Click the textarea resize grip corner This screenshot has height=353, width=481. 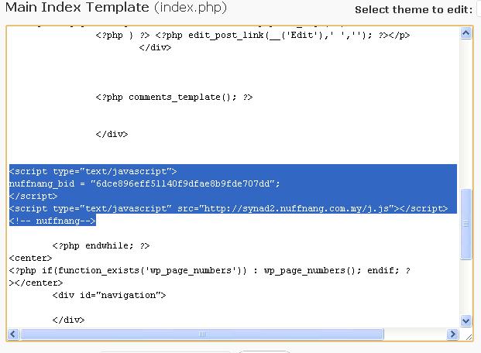tap(469, 337)
